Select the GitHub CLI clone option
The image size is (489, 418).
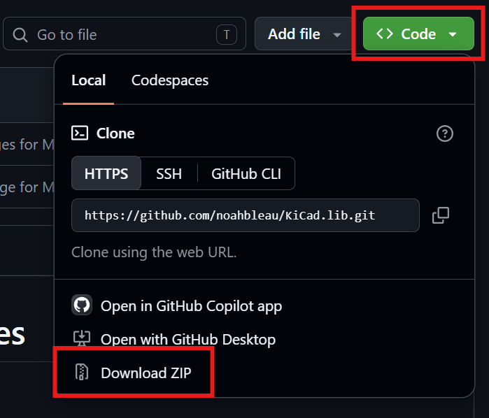coord(246,173)
